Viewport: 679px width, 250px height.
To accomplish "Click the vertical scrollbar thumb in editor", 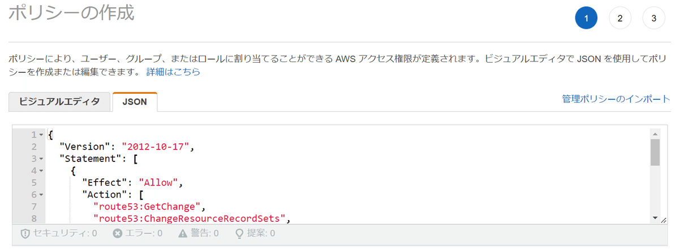I will 655,152.
